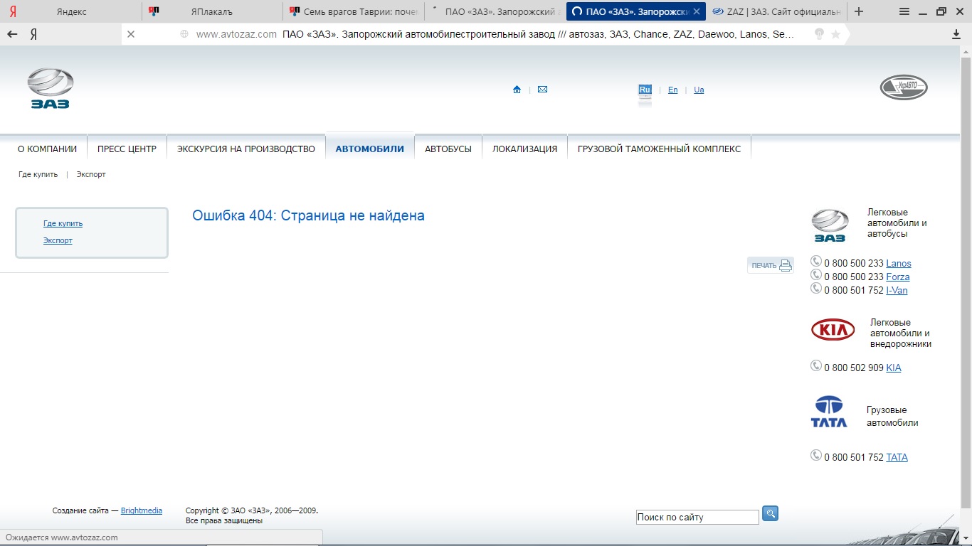Click the ZAZ logo in the page header

point(51,89)
